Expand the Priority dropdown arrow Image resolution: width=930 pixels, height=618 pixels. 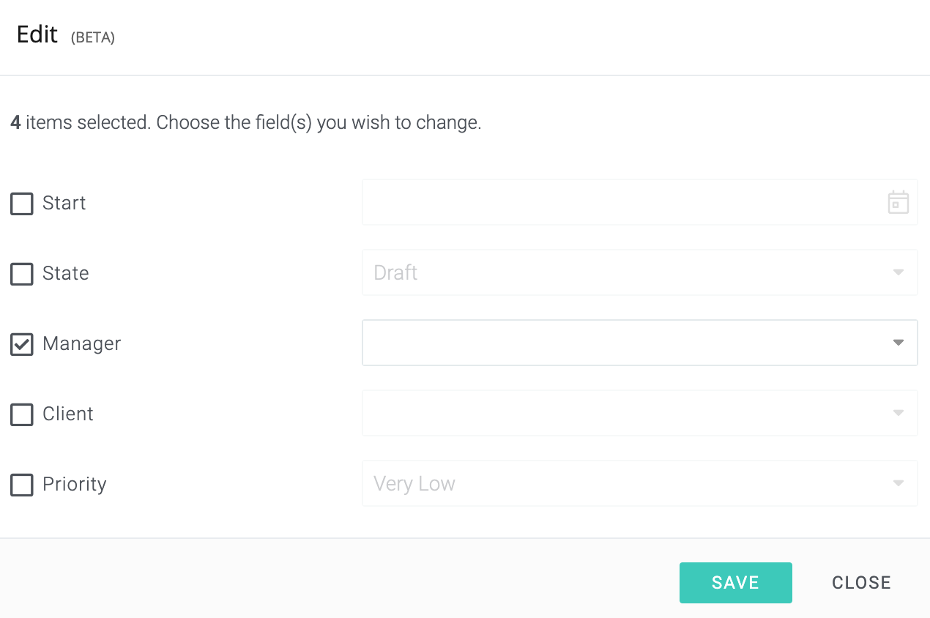coord(899,483)
